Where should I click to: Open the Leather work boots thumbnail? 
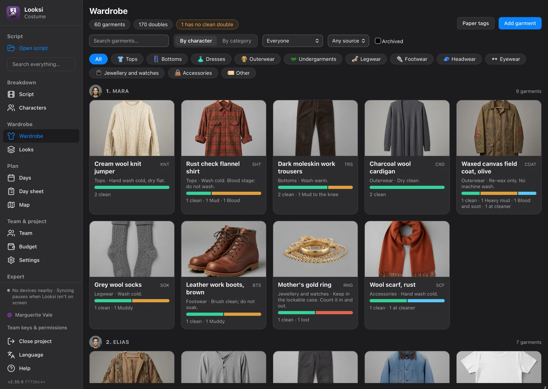(x=224, y=249)
